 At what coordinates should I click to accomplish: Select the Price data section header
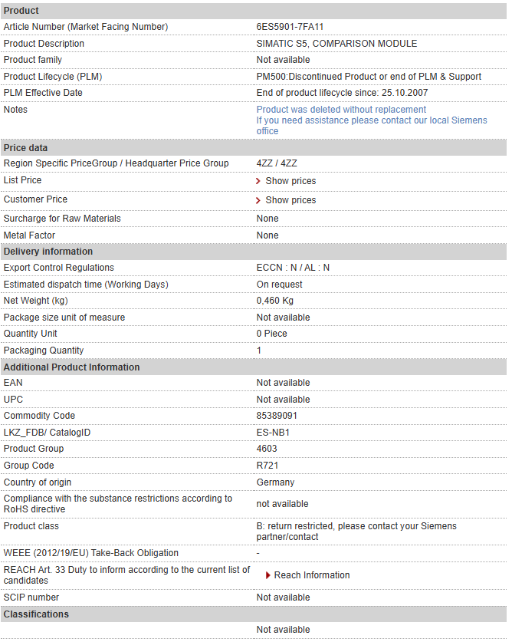(x=254, y=148)
